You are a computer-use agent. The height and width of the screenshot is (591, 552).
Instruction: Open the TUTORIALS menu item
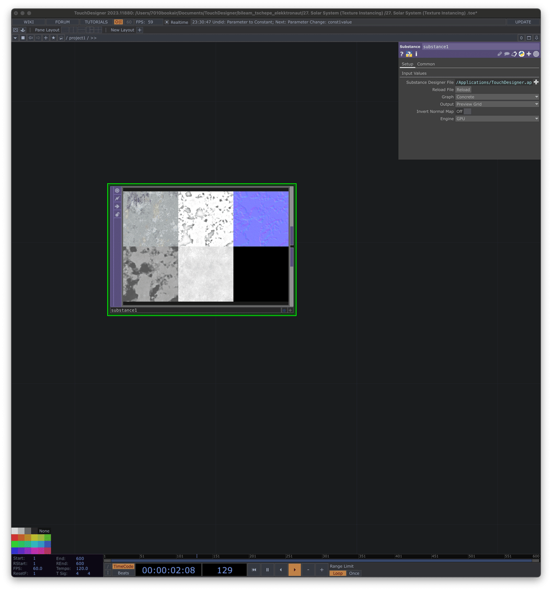(96, 22)
